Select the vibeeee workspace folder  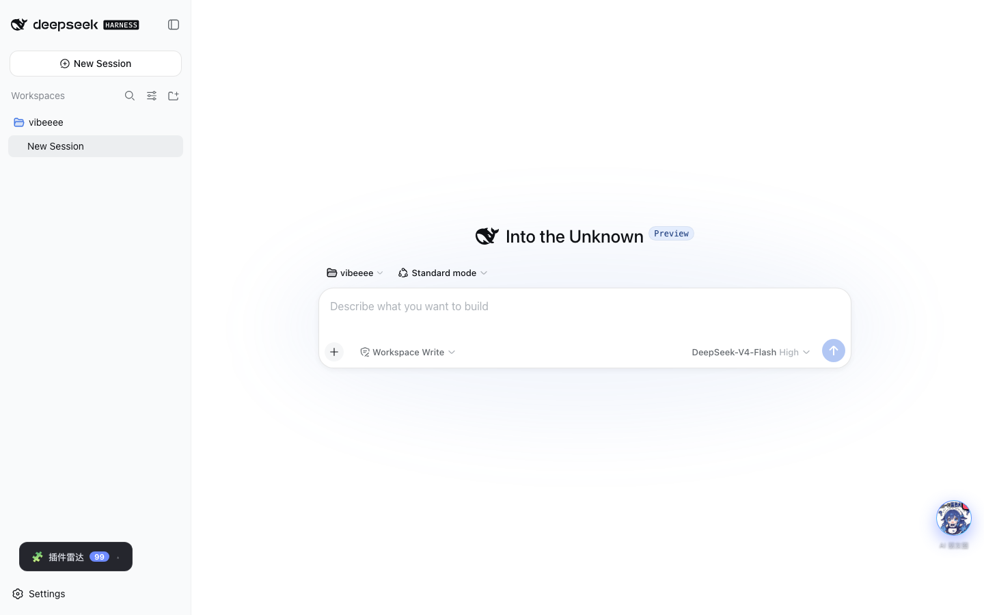(96, 122)
